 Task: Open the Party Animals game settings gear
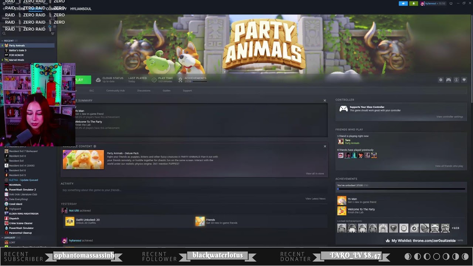pos(440,80)
